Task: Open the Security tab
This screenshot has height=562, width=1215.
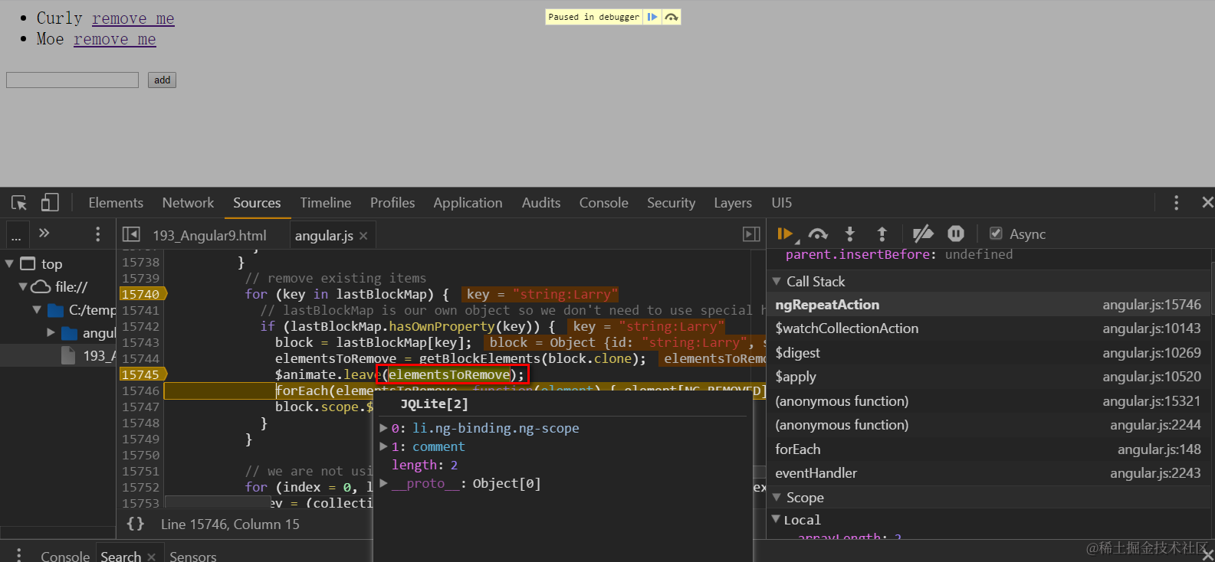Action: click(x=671, y=203)
